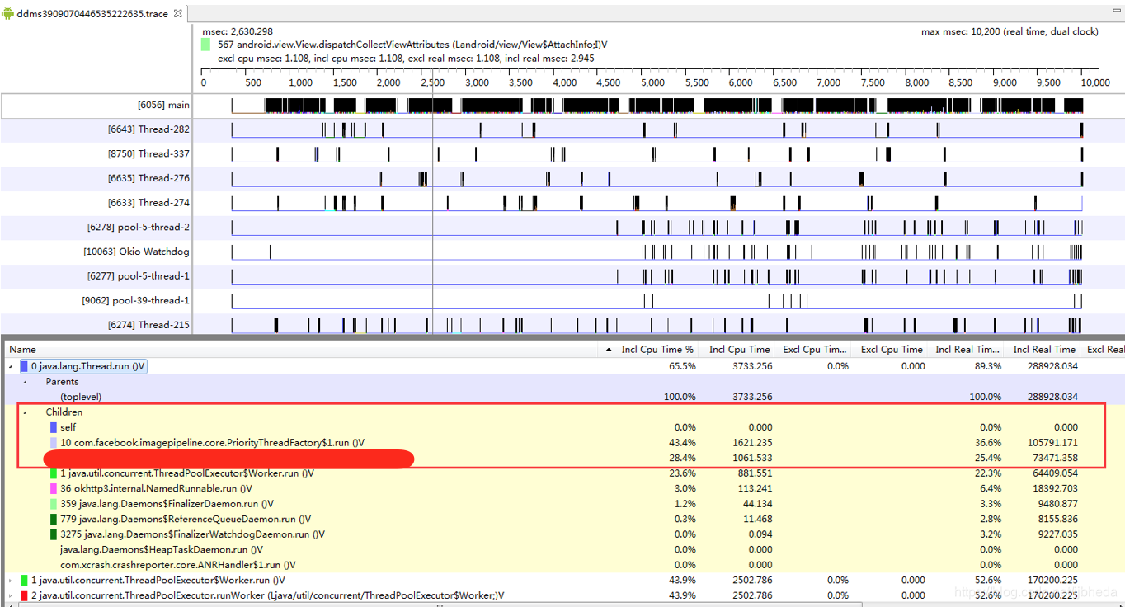Click color swatch beside self row

[54, 427]
